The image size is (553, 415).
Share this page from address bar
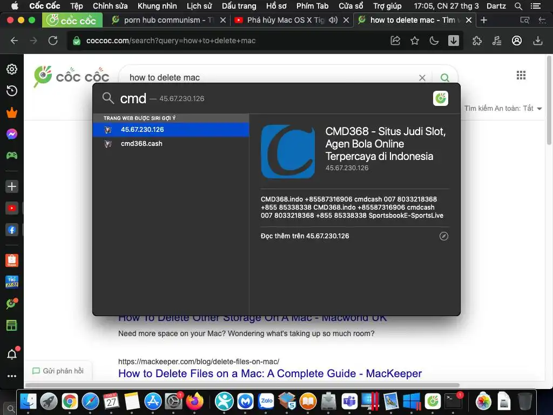(395, 41)
